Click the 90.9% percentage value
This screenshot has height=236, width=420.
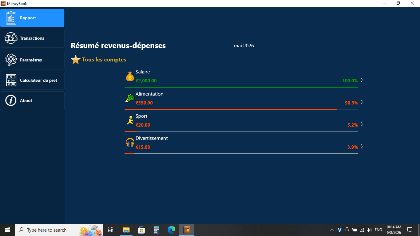[x=351, y=103]
